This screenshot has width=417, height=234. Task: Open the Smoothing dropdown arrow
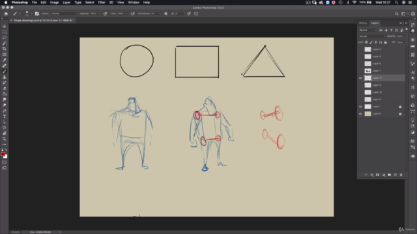pos(160,14)
